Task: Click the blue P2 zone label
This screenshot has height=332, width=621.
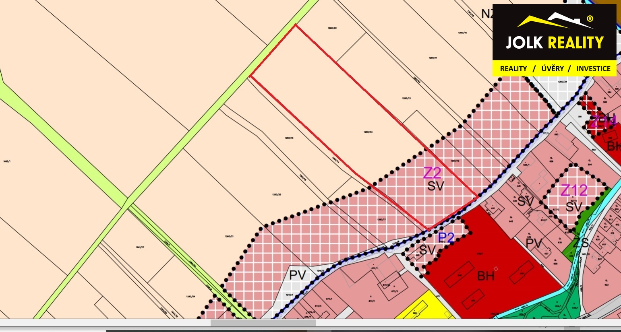Action: coord(446,238)
